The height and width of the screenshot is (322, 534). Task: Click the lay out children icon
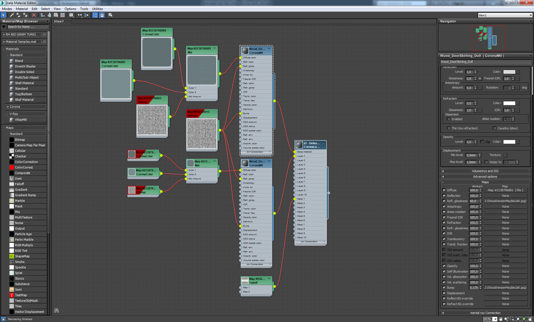coord(87,15)
